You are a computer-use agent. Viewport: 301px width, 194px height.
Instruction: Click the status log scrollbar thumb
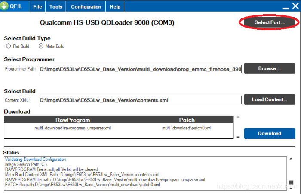[291, 182]
